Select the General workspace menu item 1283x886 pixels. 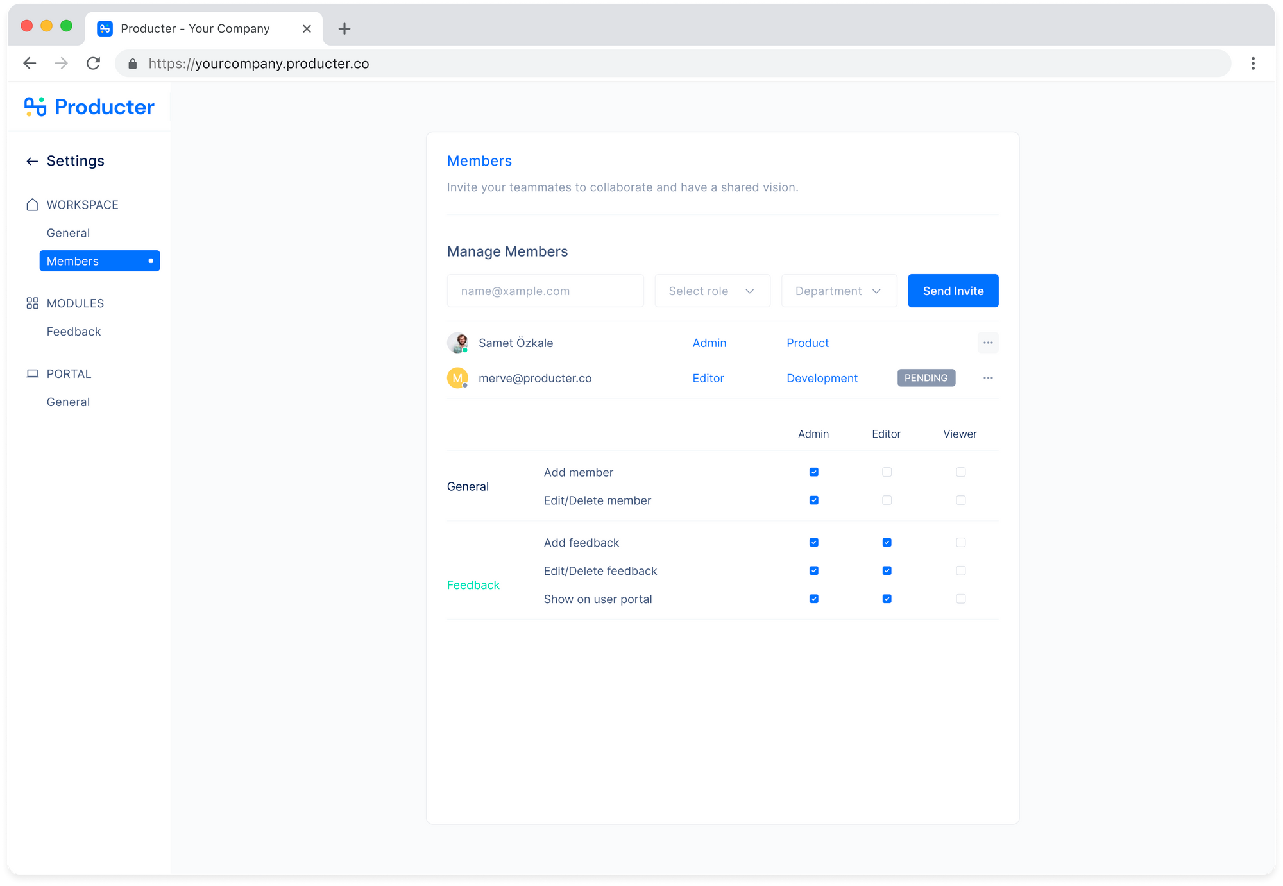(x=67, y=232)
